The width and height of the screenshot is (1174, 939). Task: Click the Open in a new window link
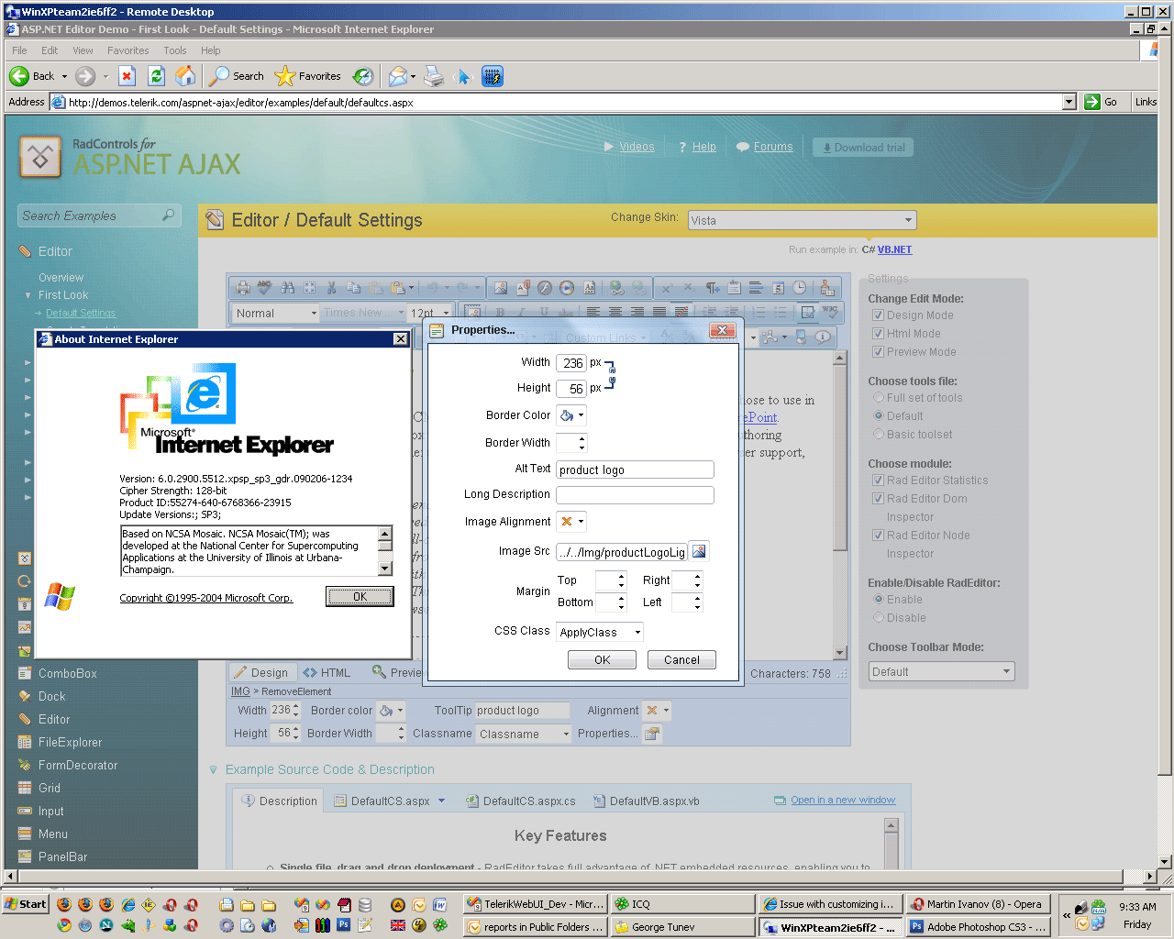843,801
